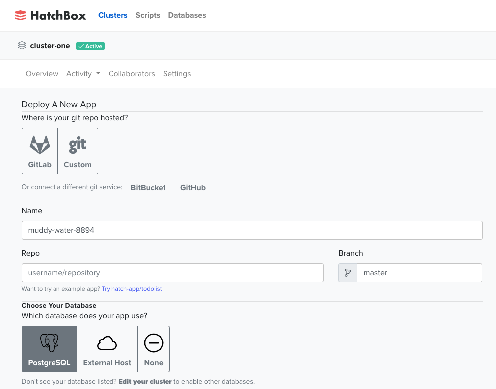The width and height of the screenshot is (496, 389).
Task: Select the Custom git repo option
Action: coord(78,151)
